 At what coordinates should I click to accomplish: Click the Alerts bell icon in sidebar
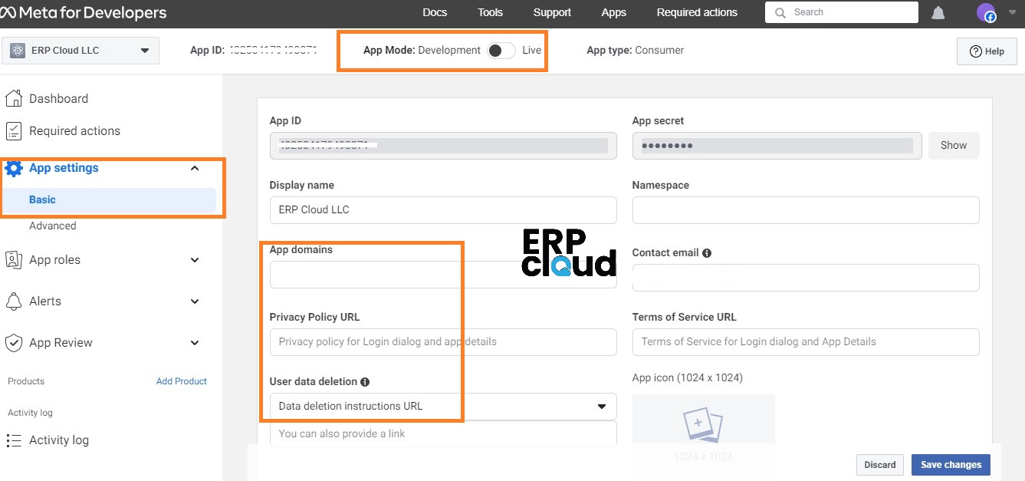[14, 301]
